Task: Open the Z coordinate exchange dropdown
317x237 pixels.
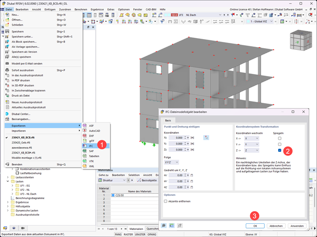Action: [252, 150]
